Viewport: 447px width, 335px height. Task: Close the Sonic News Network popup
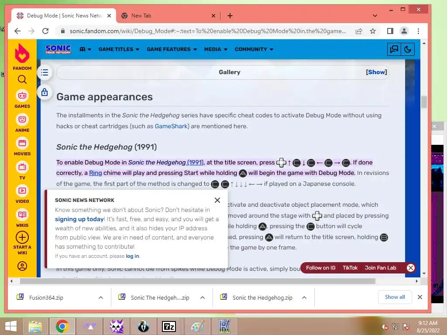[x=217, y=200]
